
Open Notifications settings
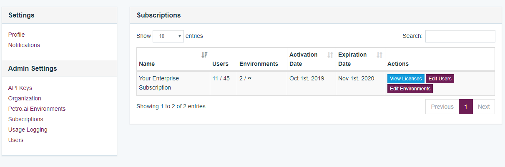pos(24,45)
